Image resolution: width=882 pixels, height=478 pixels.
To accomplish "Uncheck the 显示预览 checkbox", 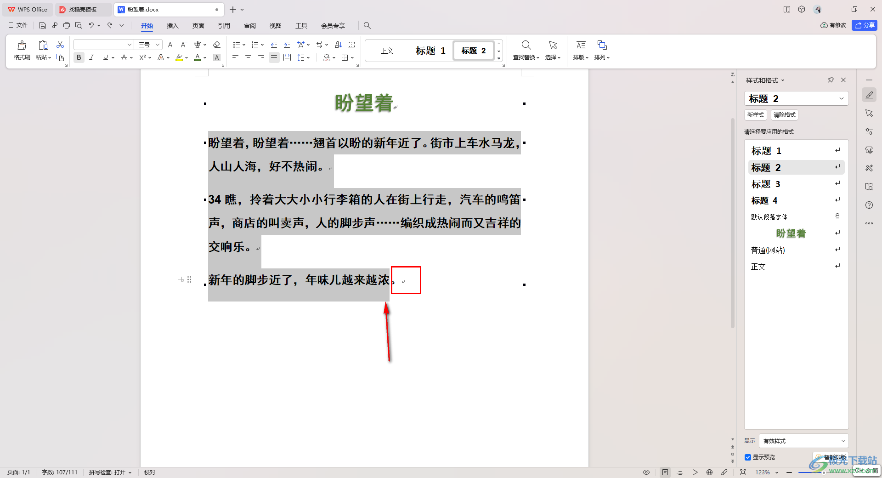I will click(748, 457).
